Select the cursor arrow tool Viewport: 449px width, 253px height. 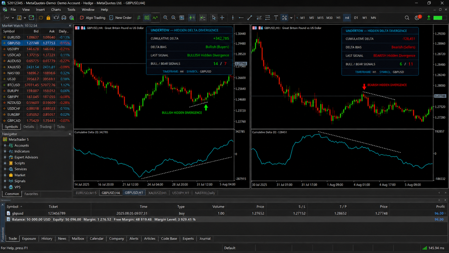[x=214, y=18]
